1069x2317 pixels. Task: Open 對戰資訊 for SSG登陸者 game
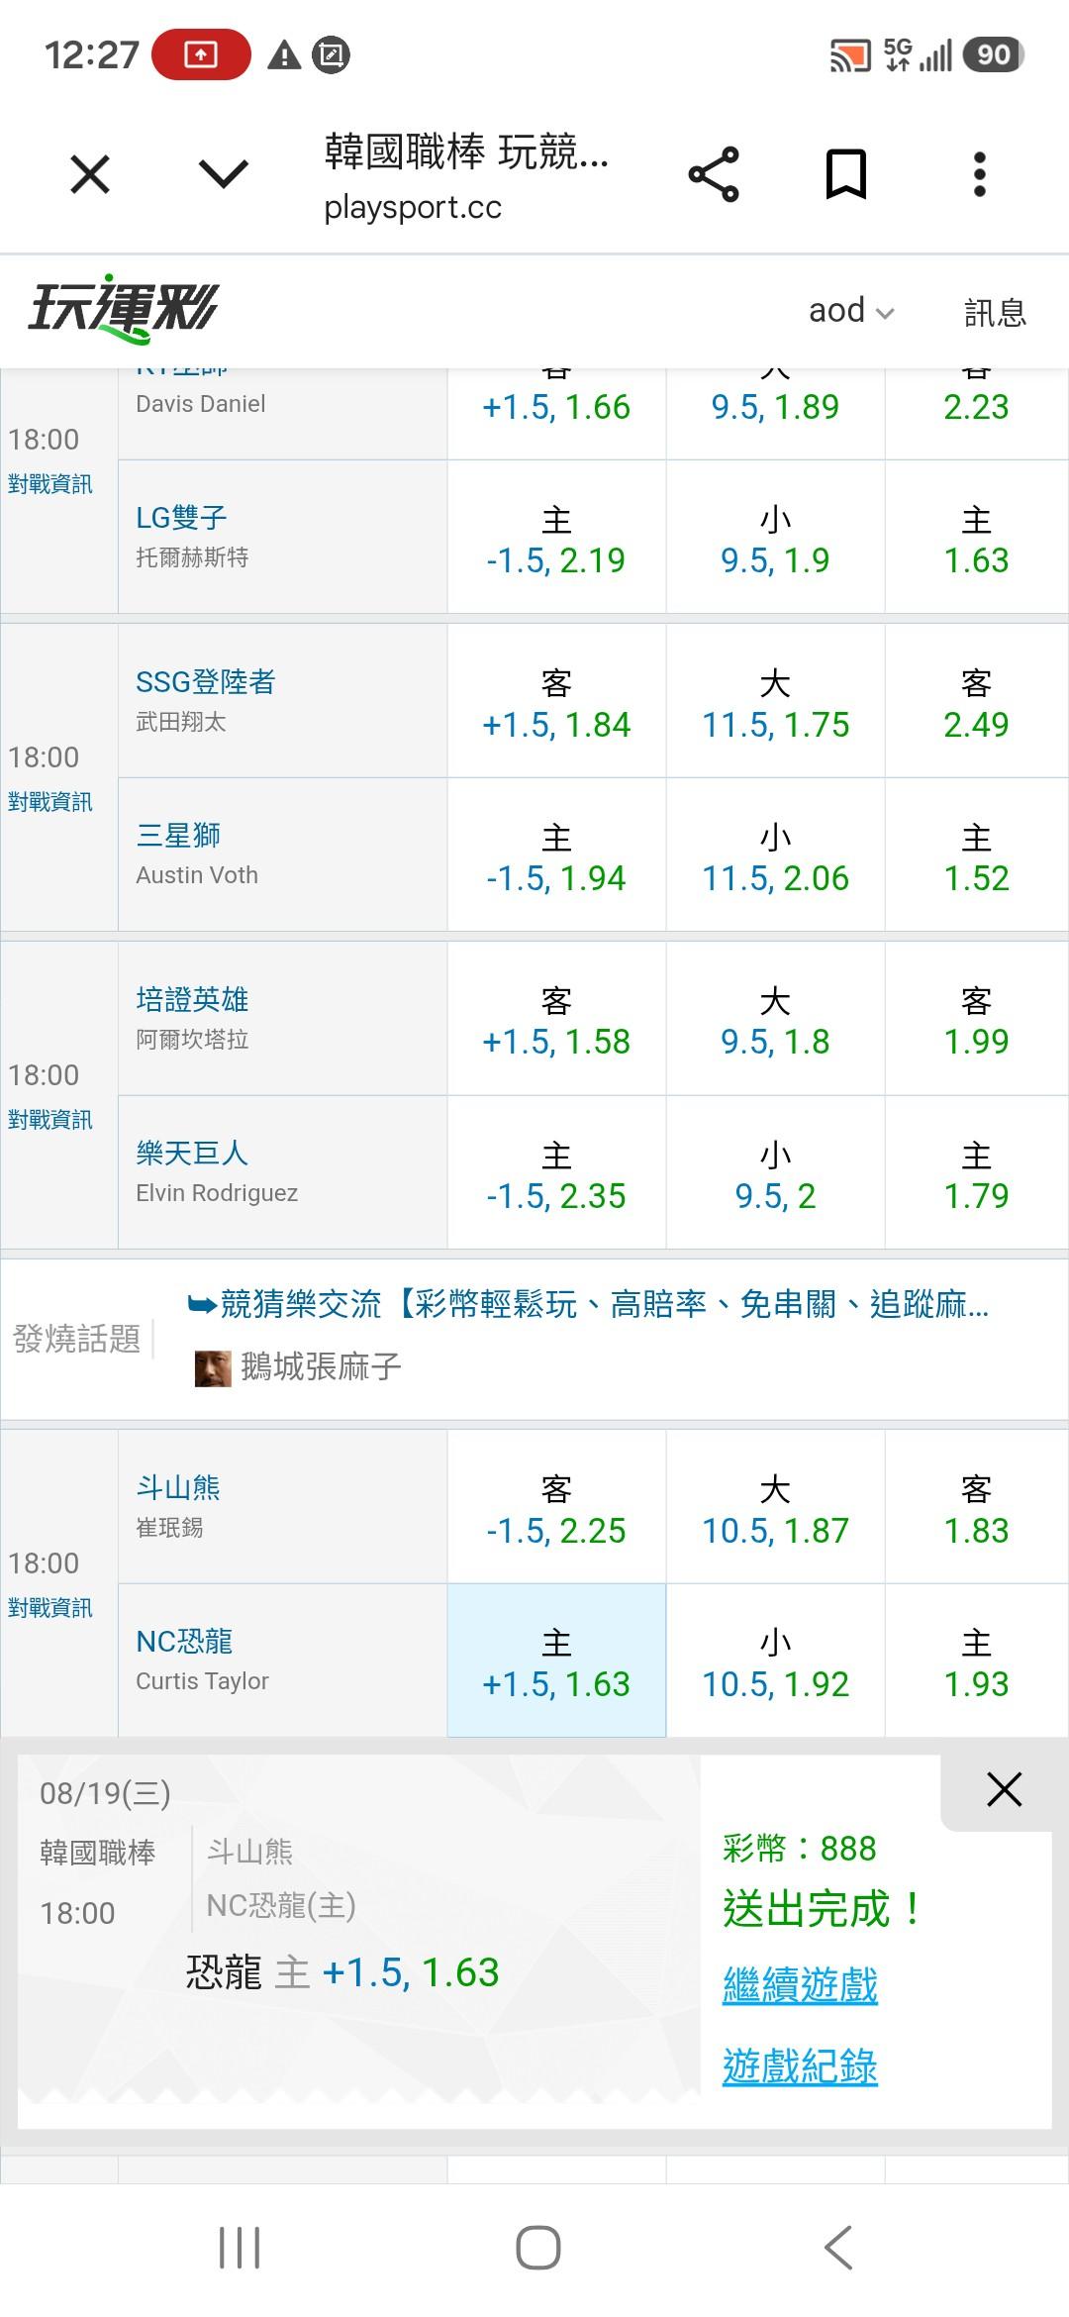tap(50, 802)
